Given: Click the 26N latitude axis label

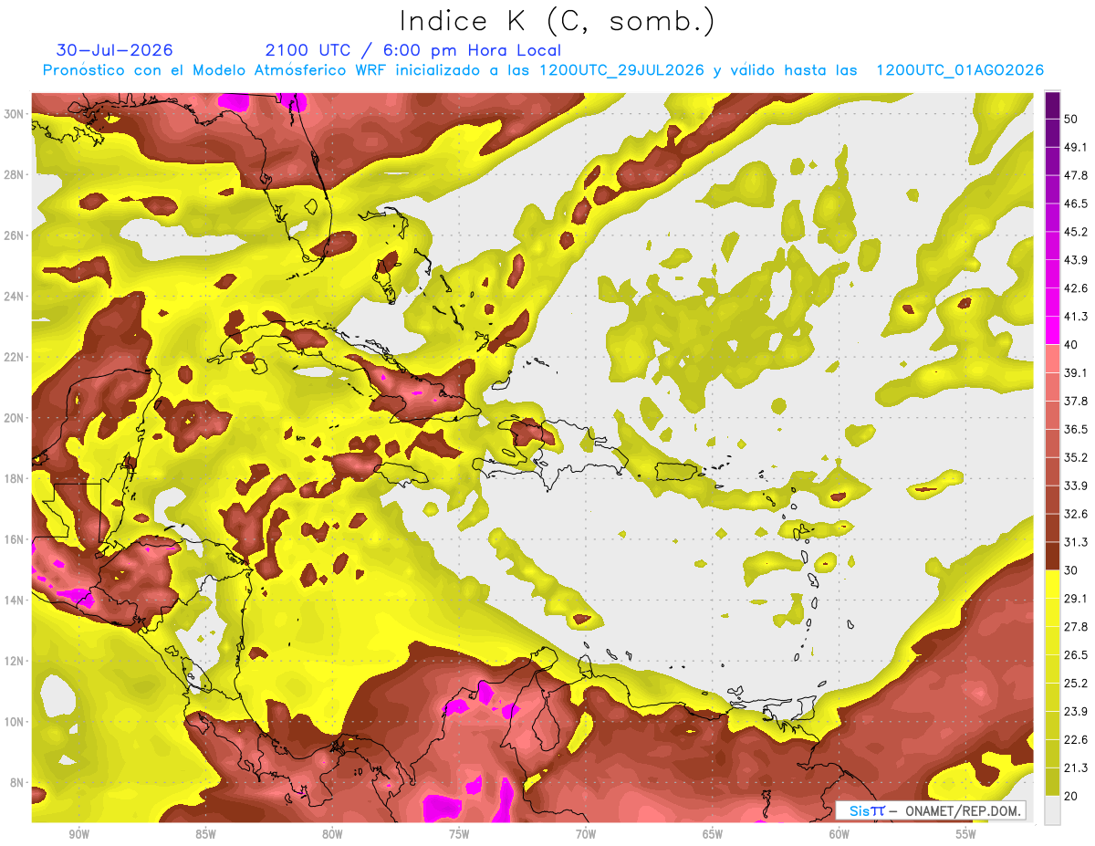Looking at the screenshot, I should pyautogui.click(x=14, y=235).
